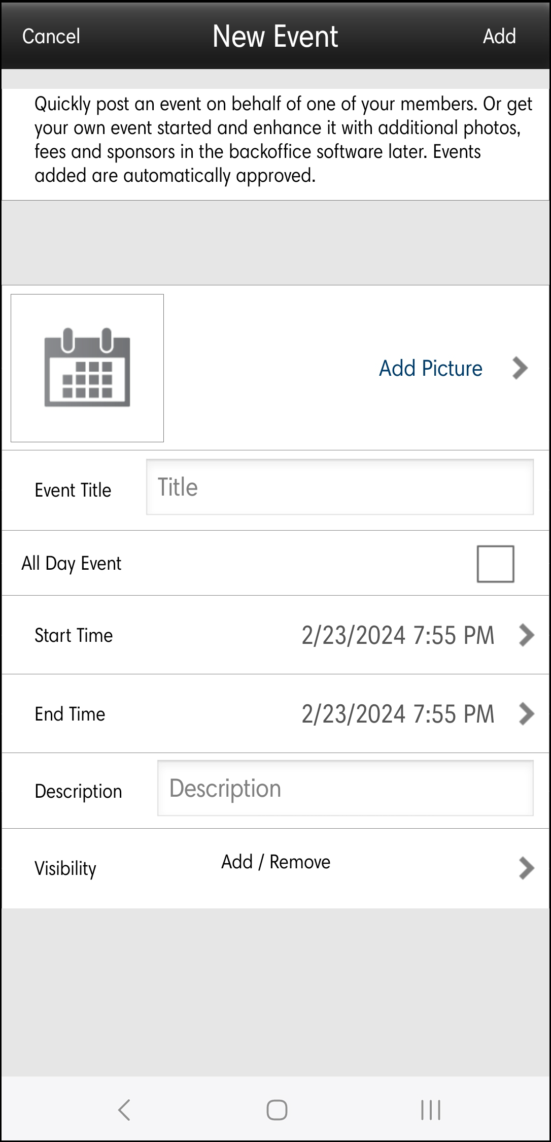Open the Android recent apps icon
551x1142 pixels.
(x=430, y=1110)
